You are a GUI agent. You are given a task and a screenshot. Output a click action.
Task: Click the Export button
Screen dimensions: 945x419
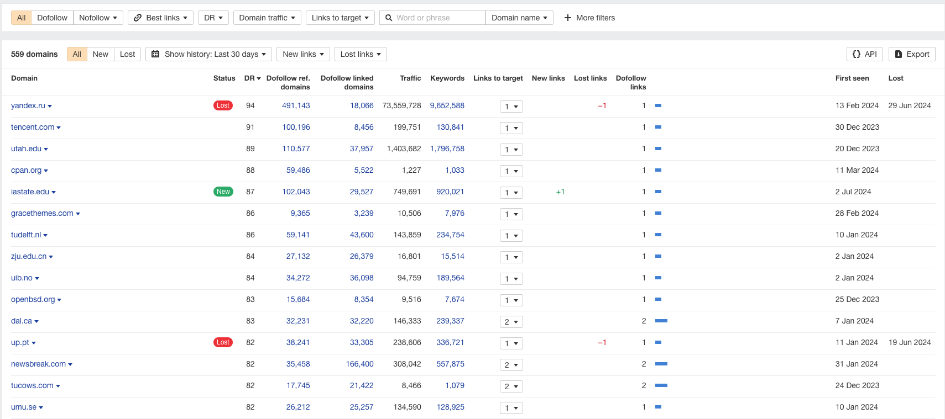[x=912, y=54]
